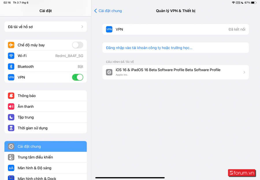Open Thông báo settings
Viewport: 260px width, 180px height.
(46, 96)
